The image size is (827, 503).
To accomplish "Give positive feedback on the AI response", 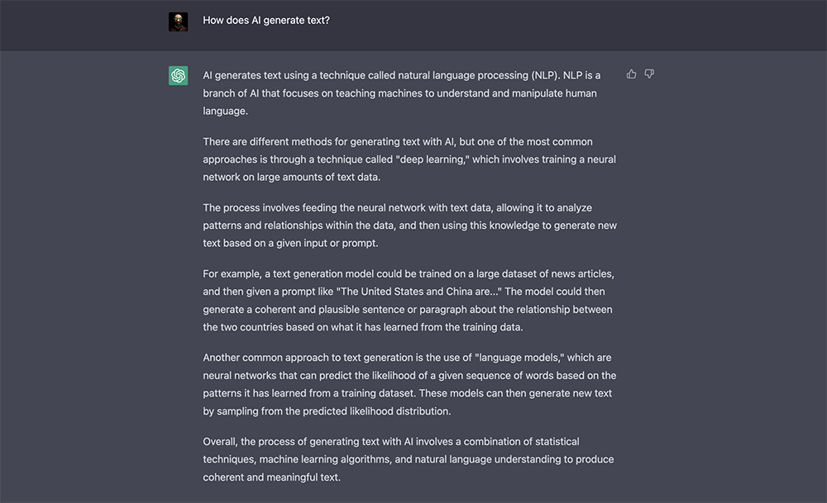I will tap(631, 74).
